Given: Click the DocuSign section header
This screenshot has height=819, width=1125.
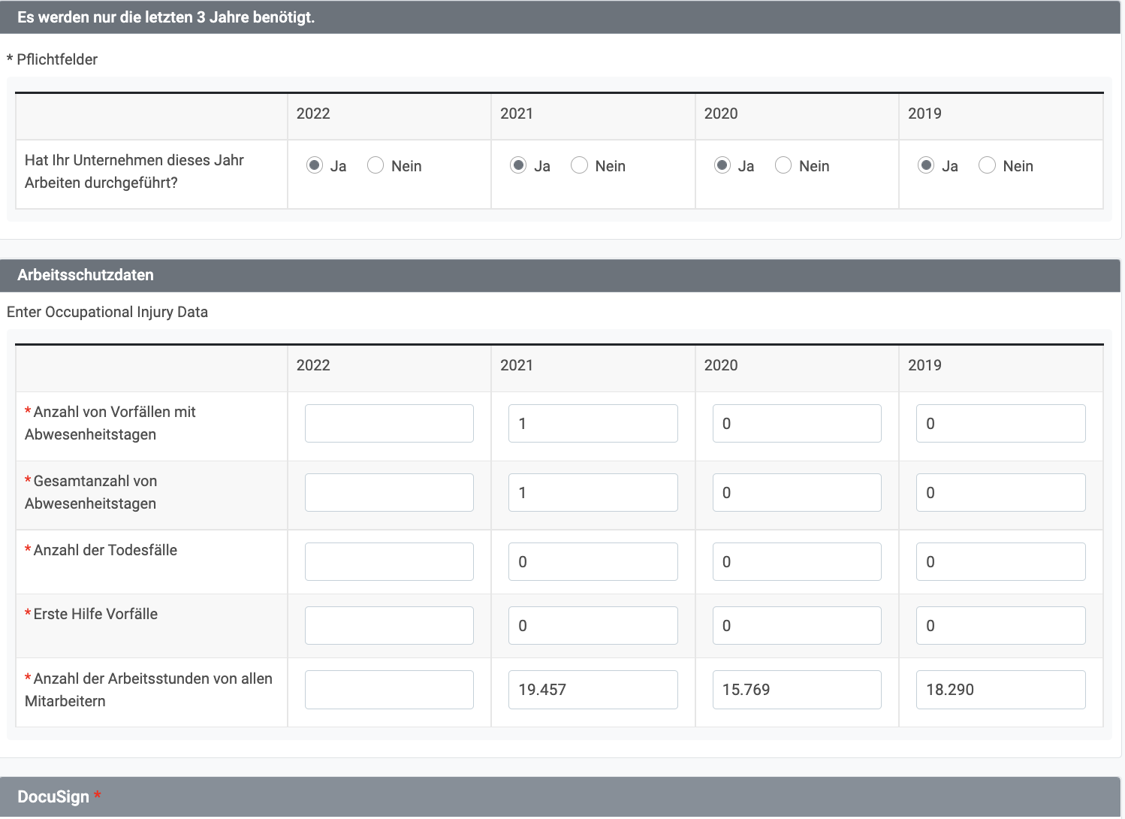Looking at the screenshot, I should coord(53,797).
